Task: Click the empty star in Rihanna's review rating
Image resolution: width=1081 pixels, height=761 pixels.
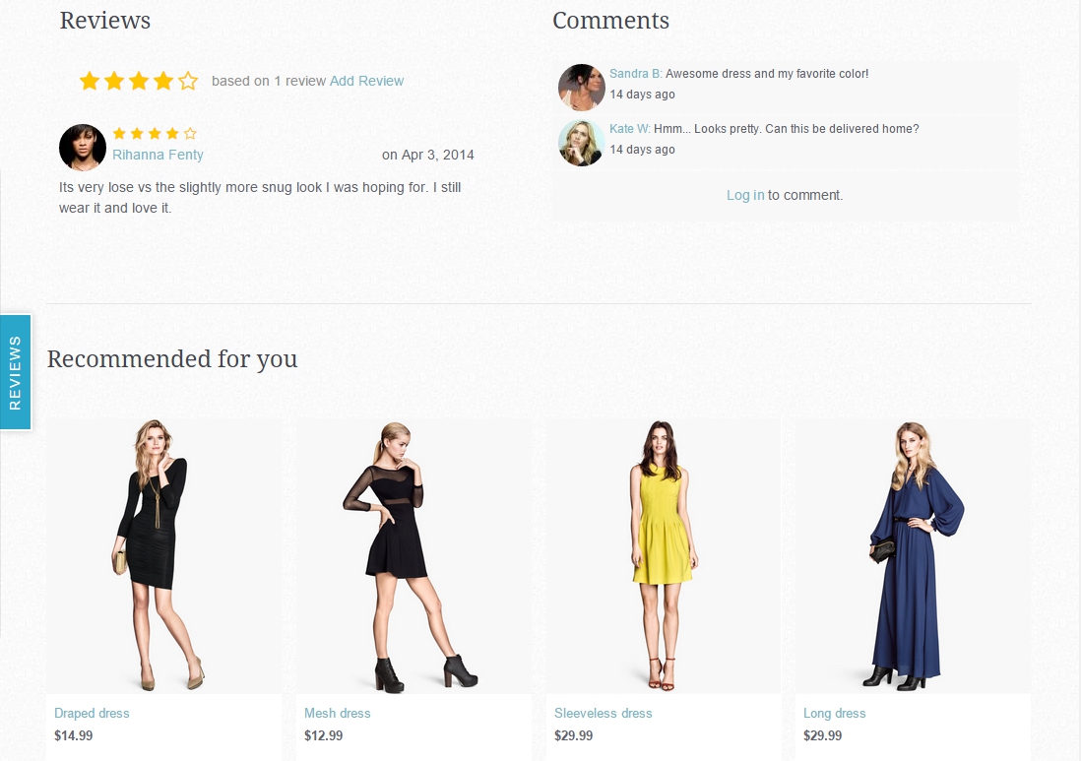Action: [x=190, y=133]
